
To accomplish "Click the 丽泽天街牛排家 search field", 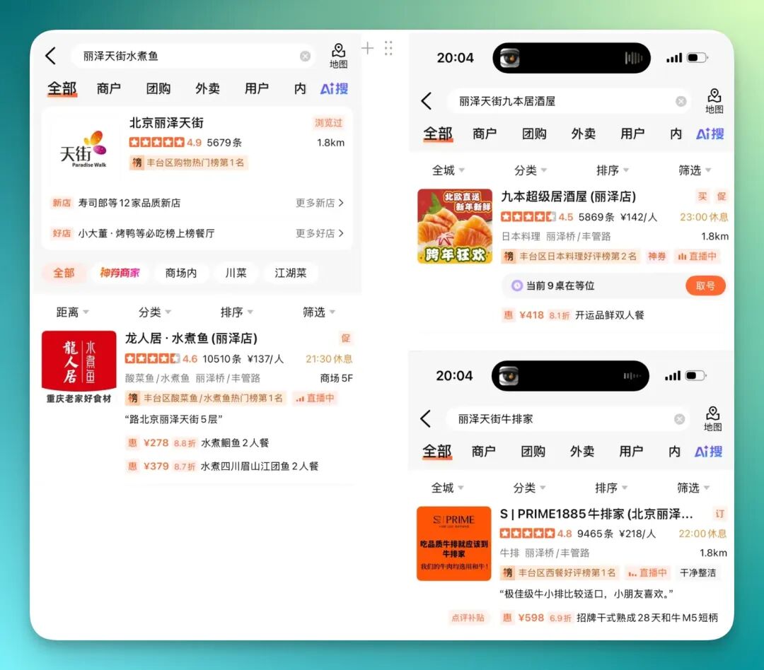I will 567,418.
